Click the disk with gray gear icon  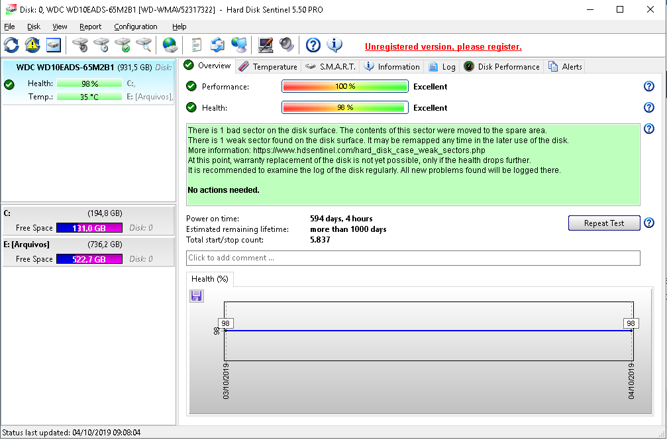pos(80,44)
